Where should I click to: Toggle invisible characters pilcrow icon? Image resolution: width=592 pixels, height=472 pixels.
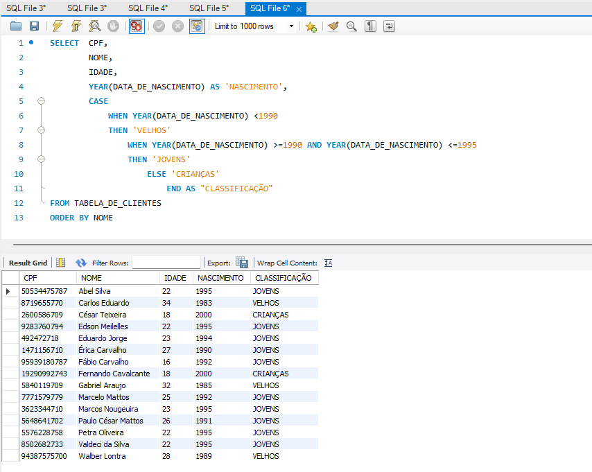(370, 26)
